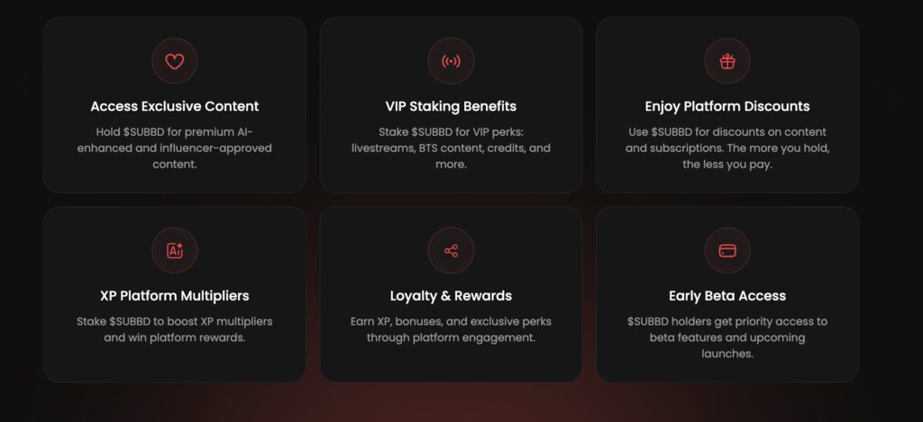Click the description mentioning livestreams and BTS content
Viewport: 923px width, 422px height.
tap(451, 148)
